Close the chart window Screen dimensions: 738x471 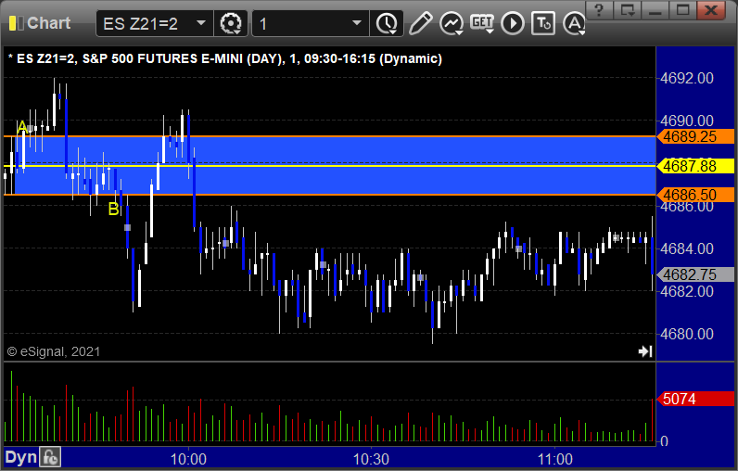pyautogui.click(x=711, y=9)
